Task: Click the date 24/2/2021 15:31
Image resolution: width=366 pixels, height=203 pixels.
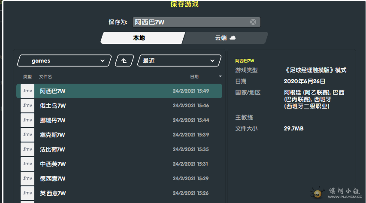Action: coord(191,164)
